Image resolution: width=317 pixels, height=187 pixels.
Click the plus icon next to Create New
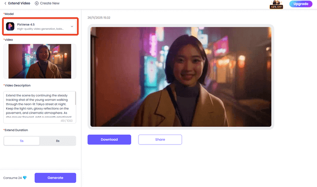[x=37, y=3]
